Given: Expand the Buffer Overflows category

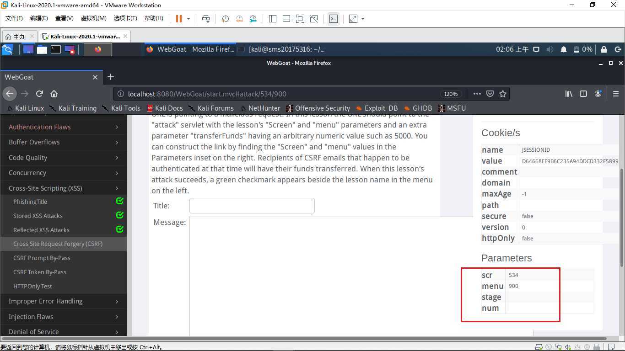Looking at the screenshot, I should coord(63,142).
